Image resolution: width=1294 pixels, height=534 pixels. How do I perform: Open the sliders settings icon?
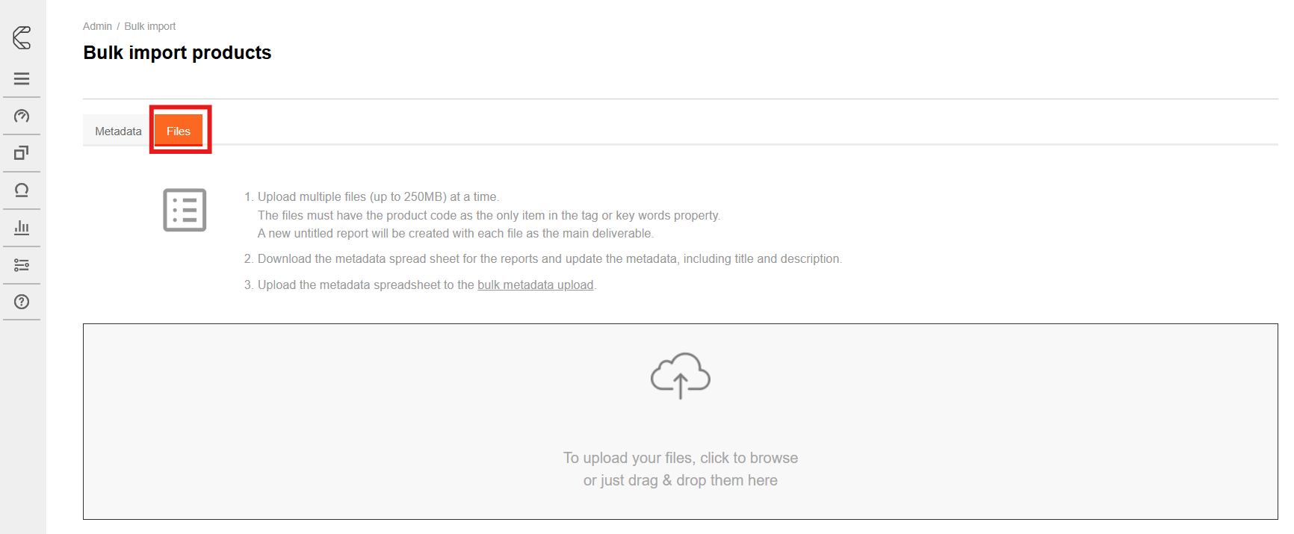point(22,265)
